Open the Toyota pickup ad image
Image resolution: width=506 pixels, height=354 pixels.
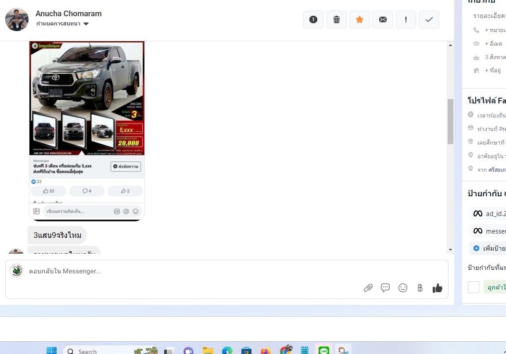point(87,98)
